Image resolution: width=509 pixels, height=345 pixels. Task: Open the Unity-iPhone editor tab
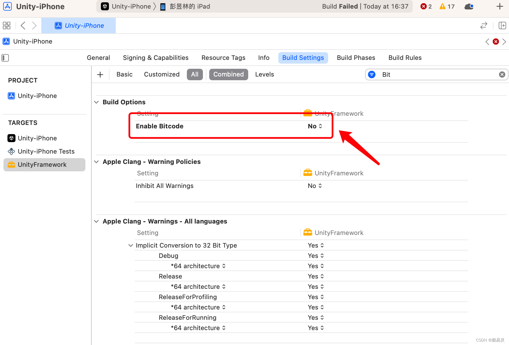(x=79, y=26)
